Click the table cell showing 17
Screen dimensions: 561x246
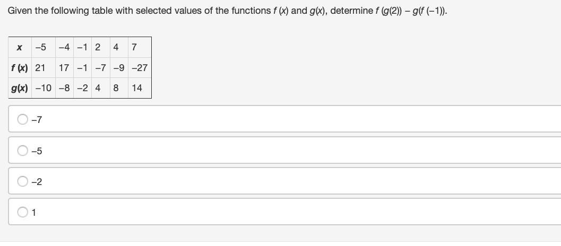click(64, 68)
